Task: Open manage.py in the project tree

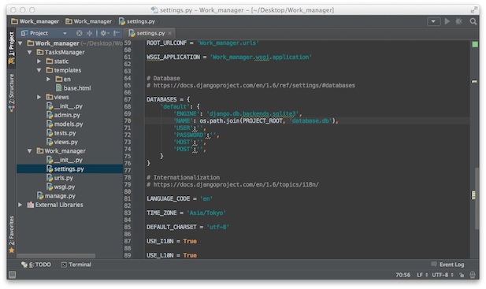Action: pos(56,196)
